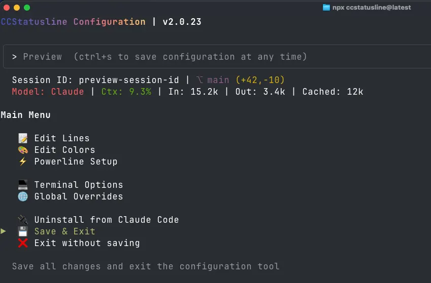Open the Edit Lines menu entry
The image size is (431, 283).
[x=62, y=138]
